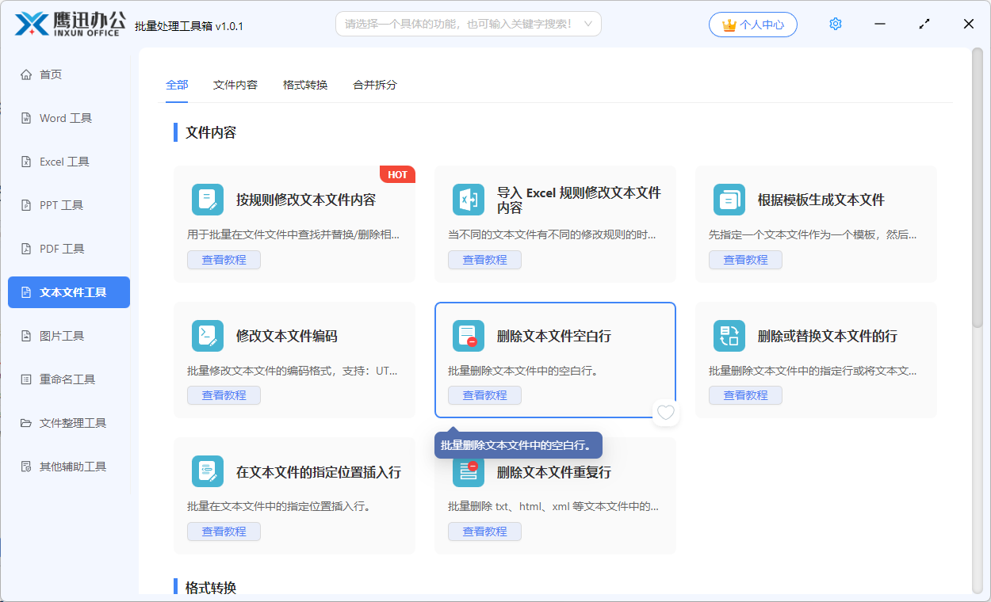Expand the function search dropdown arrow
The height and width of the screenshot is (602, 991).
pos(588,24)
